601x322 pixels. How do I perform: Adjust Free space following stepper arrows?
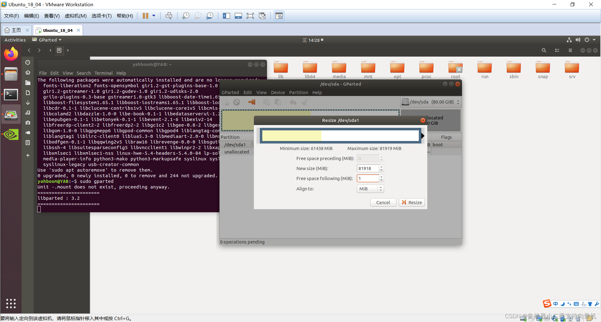[x=381, y=179]
